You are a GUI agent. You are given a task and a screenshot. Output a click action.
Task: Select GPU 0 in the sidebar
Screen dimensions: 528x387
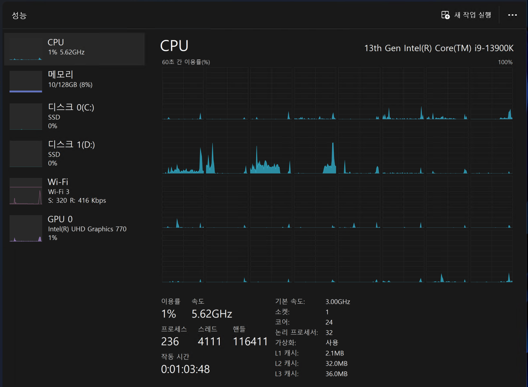(74, 228)
